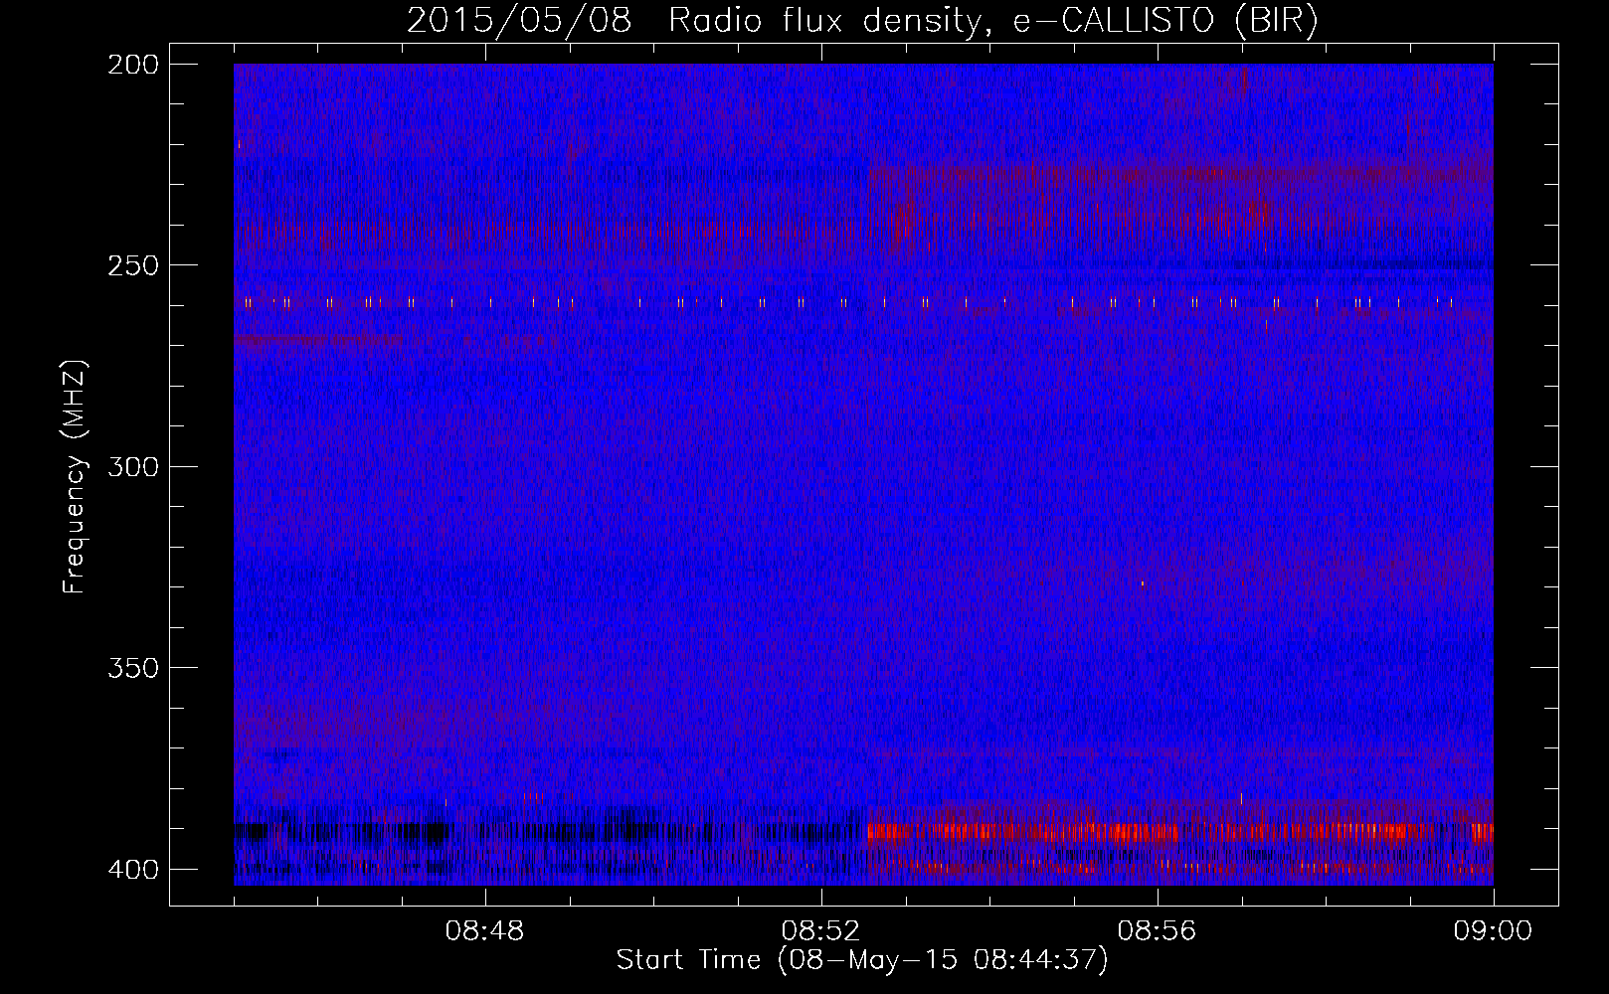The width and height of the screenshot is (1609, 994).
Task: Click the 08:56 time tick label
Action: [x=1158, y=931]
